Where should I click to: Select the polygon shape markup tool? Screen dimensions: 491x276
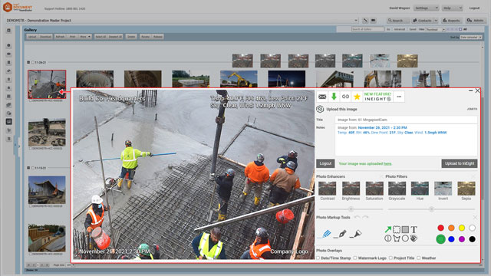(397, 238)
